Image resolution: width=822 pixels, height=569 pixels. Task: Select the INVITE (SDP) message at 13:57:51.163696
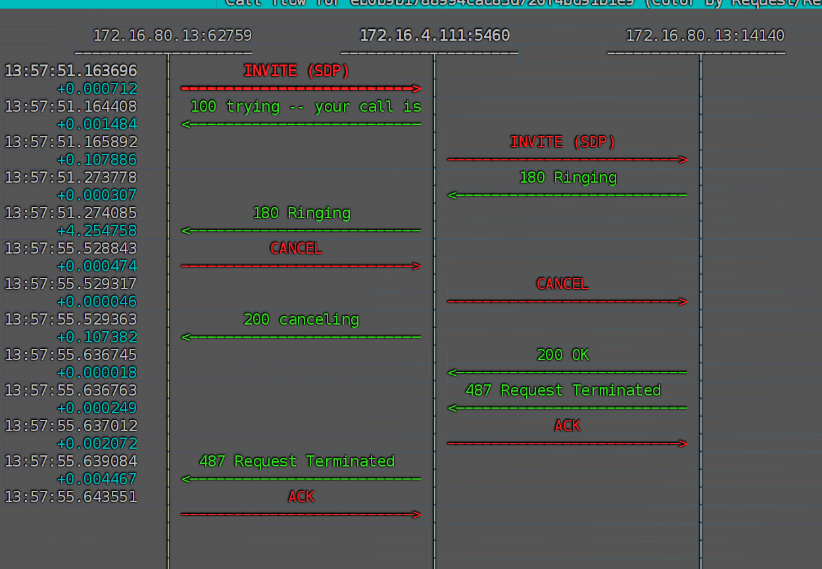pyautogui.click(x=297, y=71)
